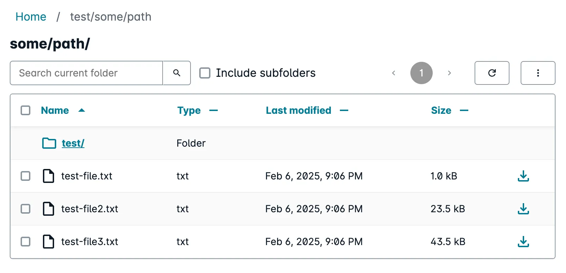The height and width of the screenshot is (273, 566).
Task: Click the 1.0 kB size value
Action: pos(444,176)
